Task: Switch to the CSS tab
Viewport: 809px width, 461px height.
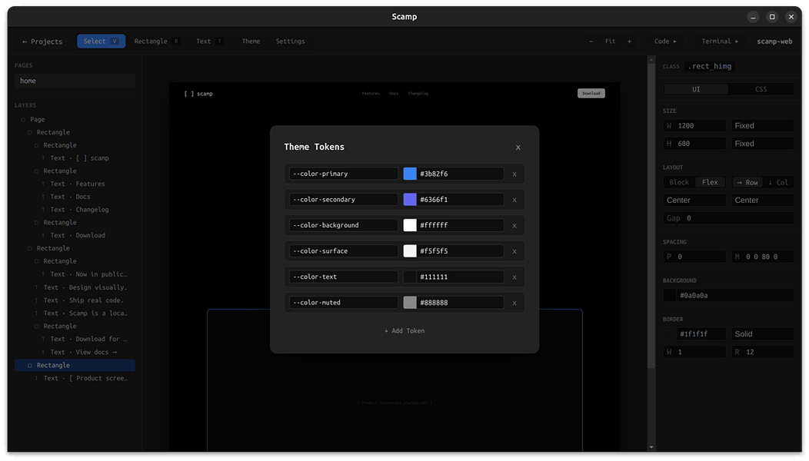Action: click(x=761, y=89)
